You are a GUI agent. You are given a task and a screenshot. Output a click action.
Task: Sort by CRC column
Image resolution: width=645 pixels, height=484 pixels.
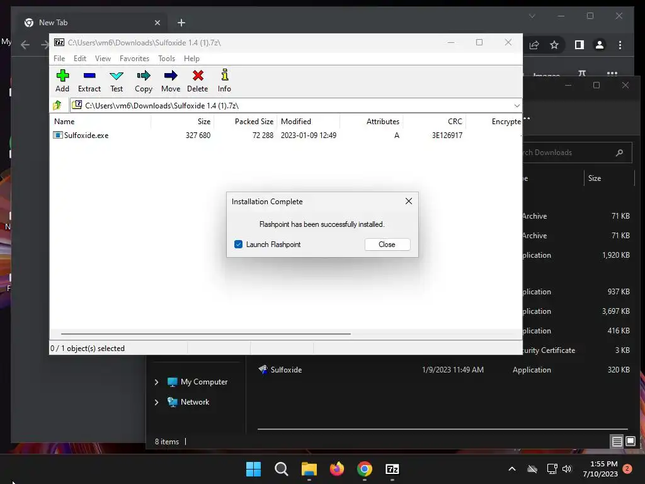[434, 122]
